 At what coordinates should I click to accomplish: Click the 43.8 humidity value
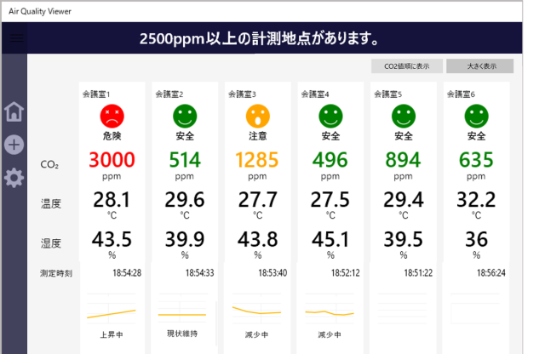click(x=257, y=239)
